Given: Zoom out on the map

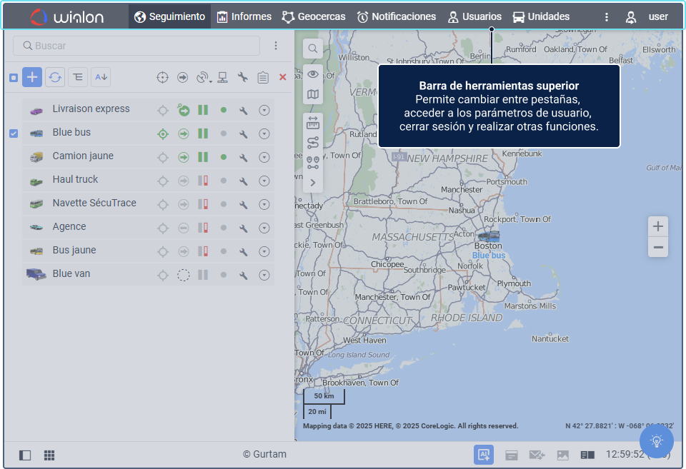Looking at the screenshot, I should [x=657, y=248].
